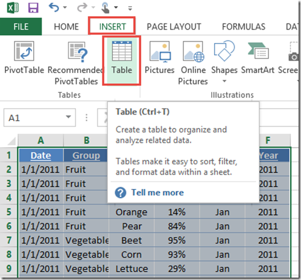The height and width of the screenshot is (280, 301).
Task: Open the PAGE LAYOUT tab
Action: (174, 27)
